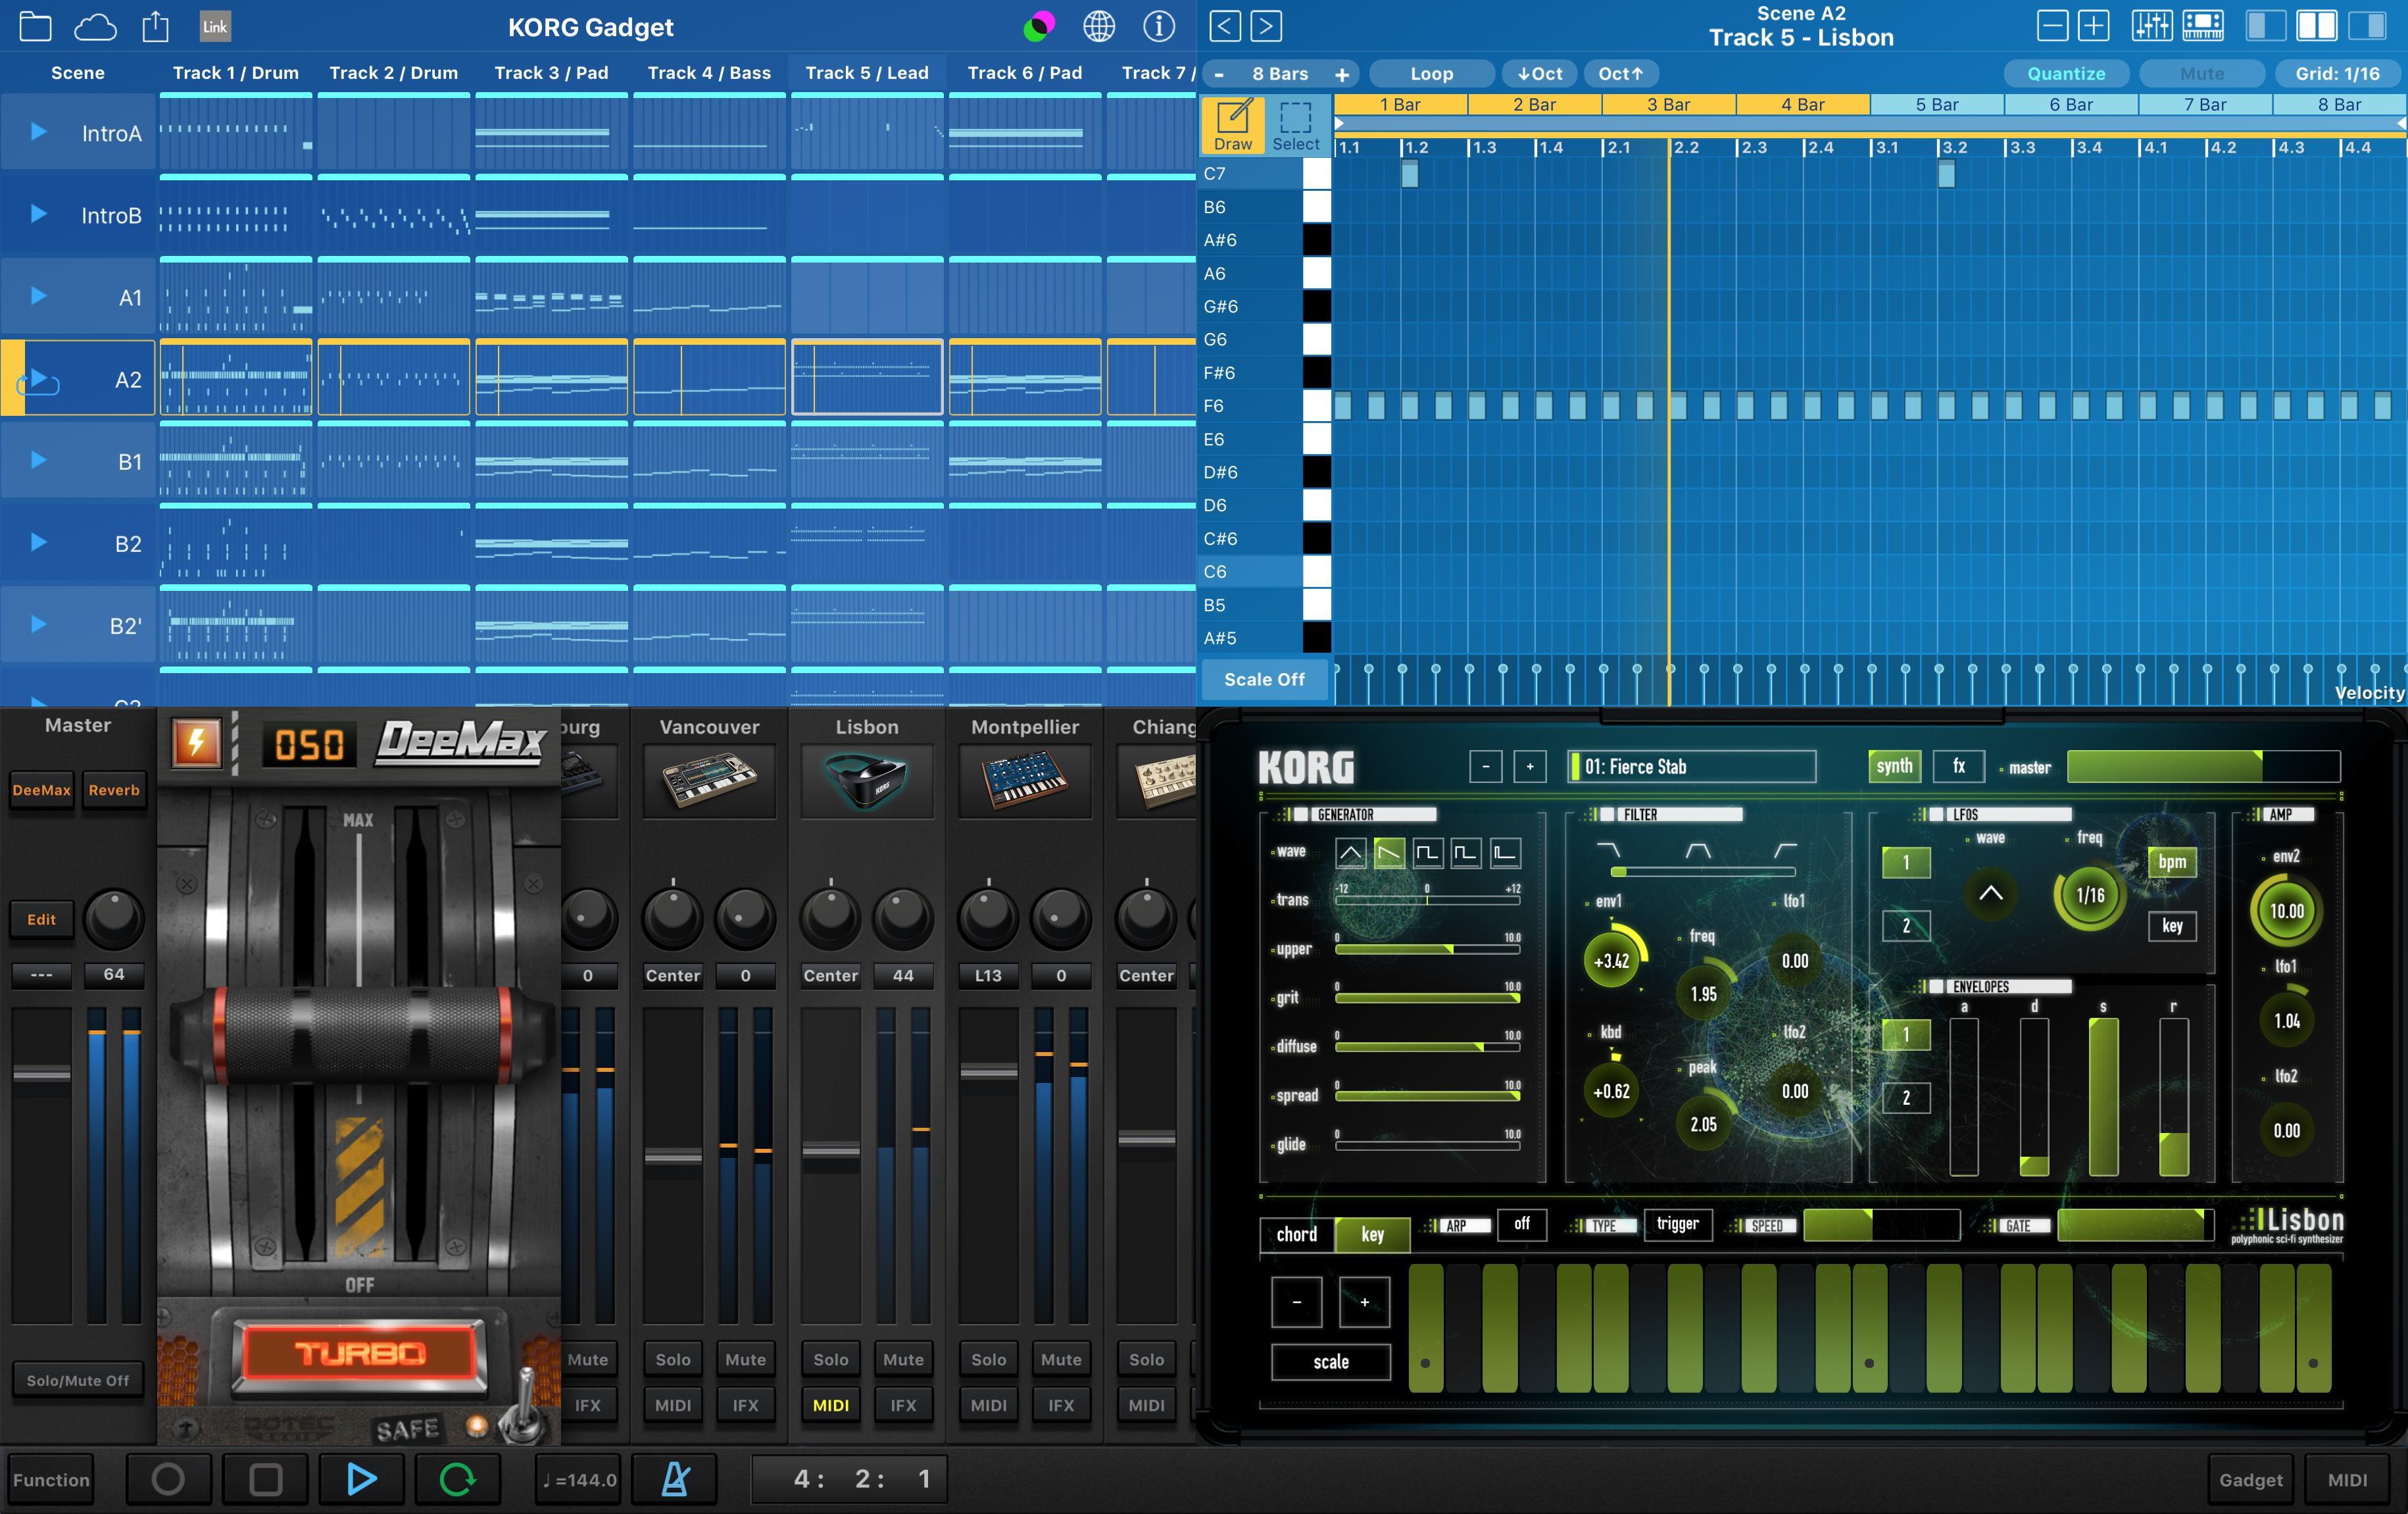2408x1514 pixels.
Task: Open the Scale Off selector
Action: point(1264,680)
